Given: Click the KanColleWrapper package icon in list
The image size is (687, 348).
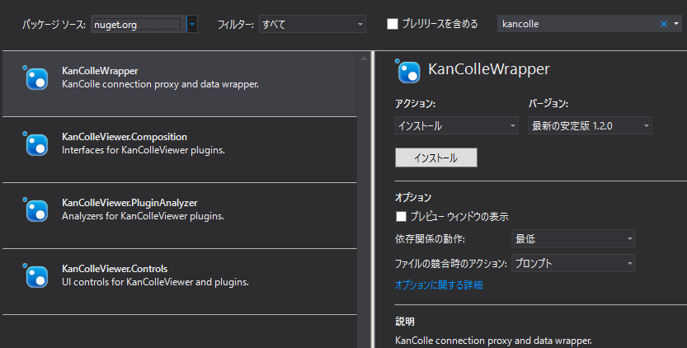Looking at the screenshot, I should point(35,78).
